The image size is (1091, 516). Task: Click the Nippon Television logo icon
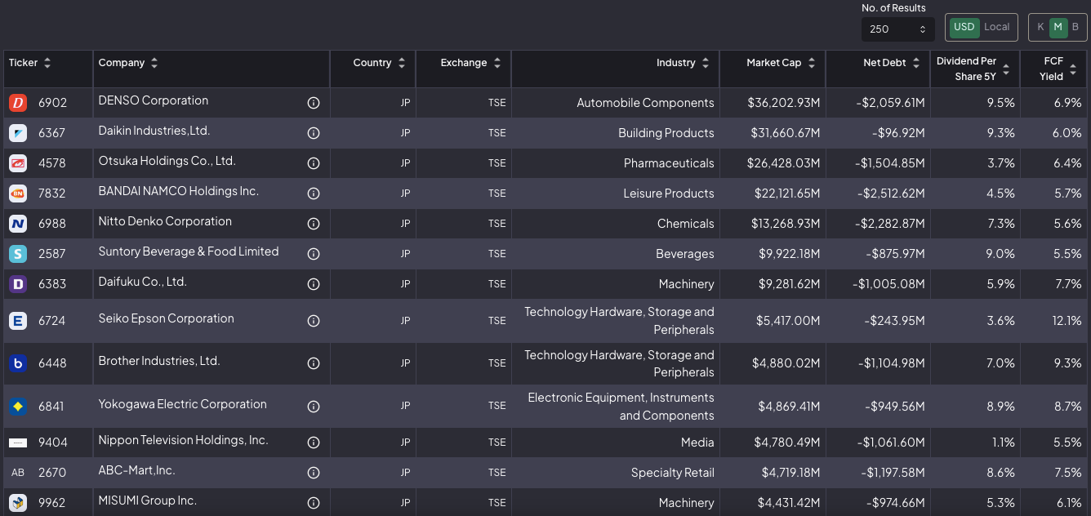(18, 443)
